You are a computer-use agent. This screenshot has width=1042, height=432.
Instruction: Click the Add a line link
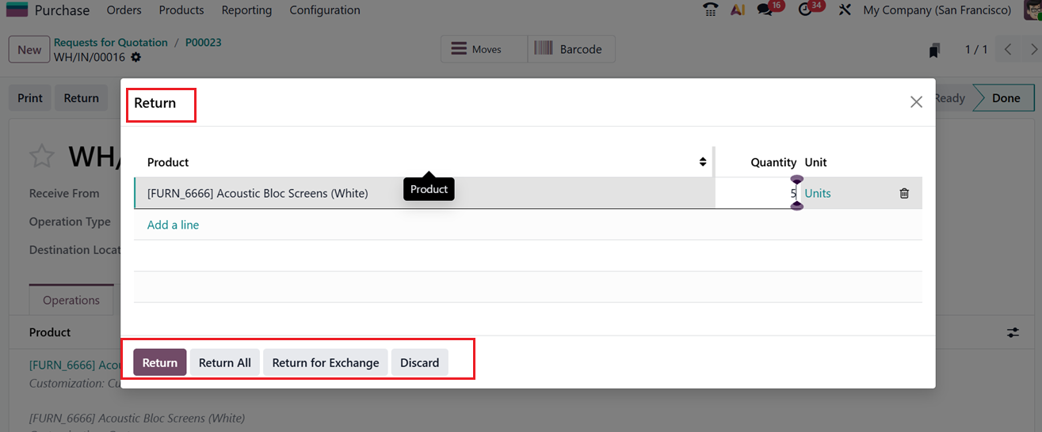tap(173, 225)
